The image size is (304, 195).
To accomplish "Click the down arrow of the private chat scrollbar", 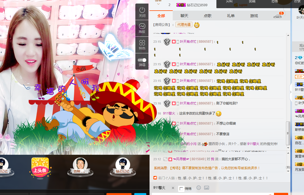I will (x=288, y=171).
